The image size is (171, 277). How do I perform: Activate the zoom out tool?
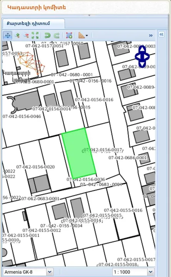tap(26, 35)
